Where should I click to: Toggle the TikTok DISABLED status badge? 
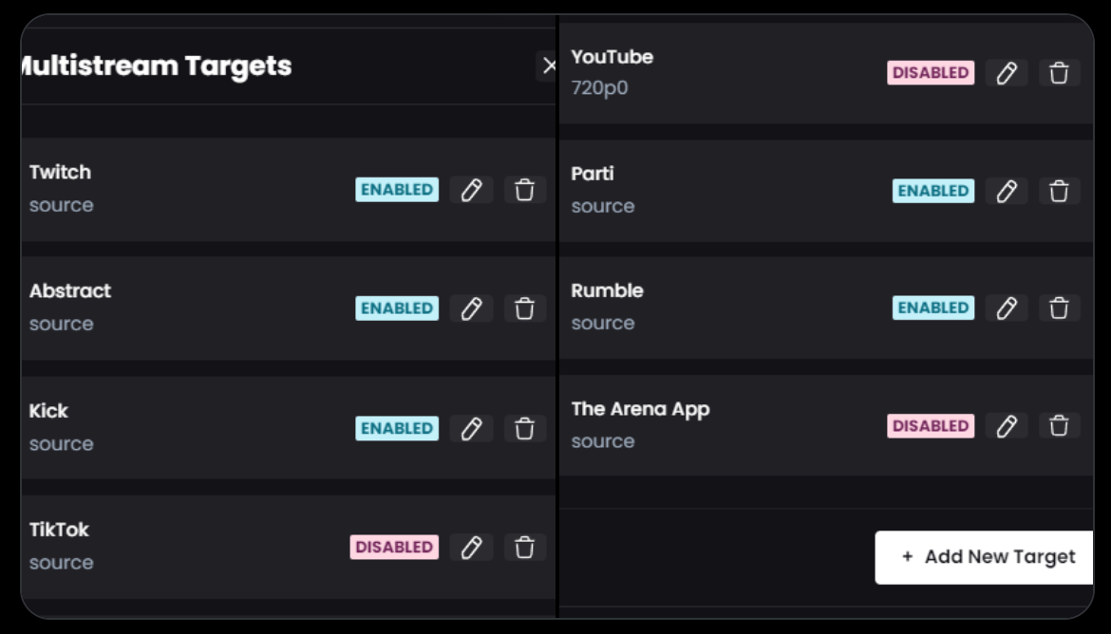coord(394,548)
